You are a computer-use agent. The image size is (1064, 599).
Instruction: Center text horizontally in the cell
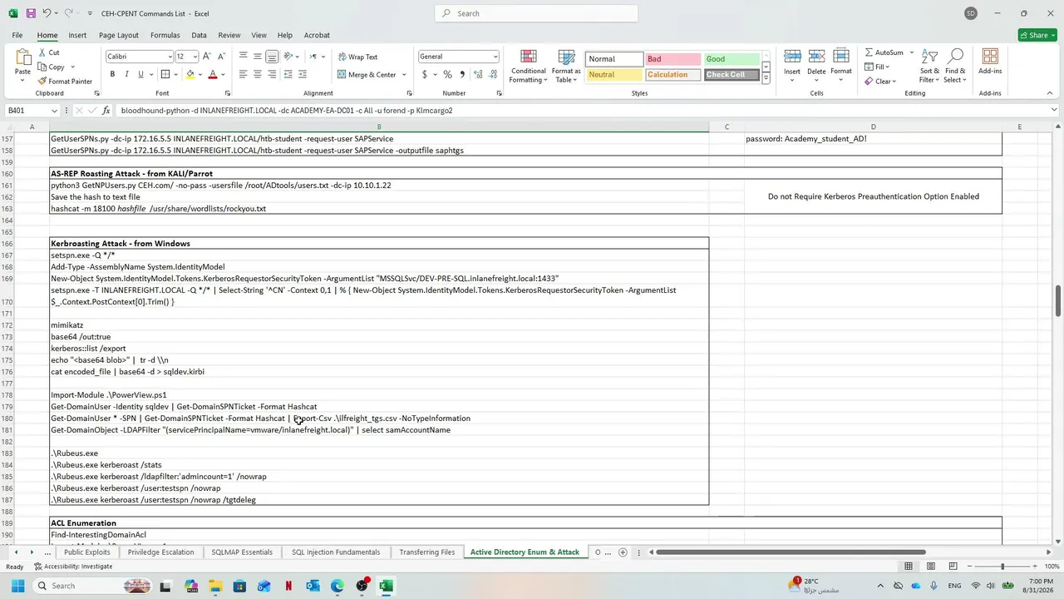[258, 75]
